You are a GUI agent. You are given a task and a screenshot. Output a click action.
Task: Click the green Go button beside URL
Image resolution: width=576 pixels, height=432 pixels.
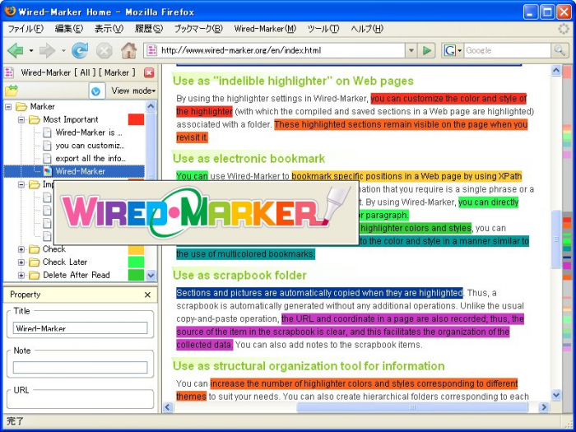[427, 50]
